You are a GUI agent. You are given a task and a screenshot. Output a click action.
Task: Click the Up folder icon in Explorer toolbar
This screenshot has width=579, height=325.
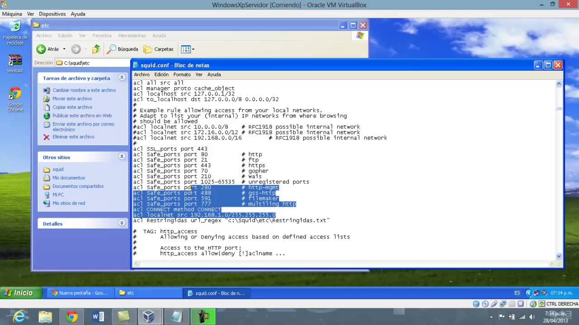96,49
